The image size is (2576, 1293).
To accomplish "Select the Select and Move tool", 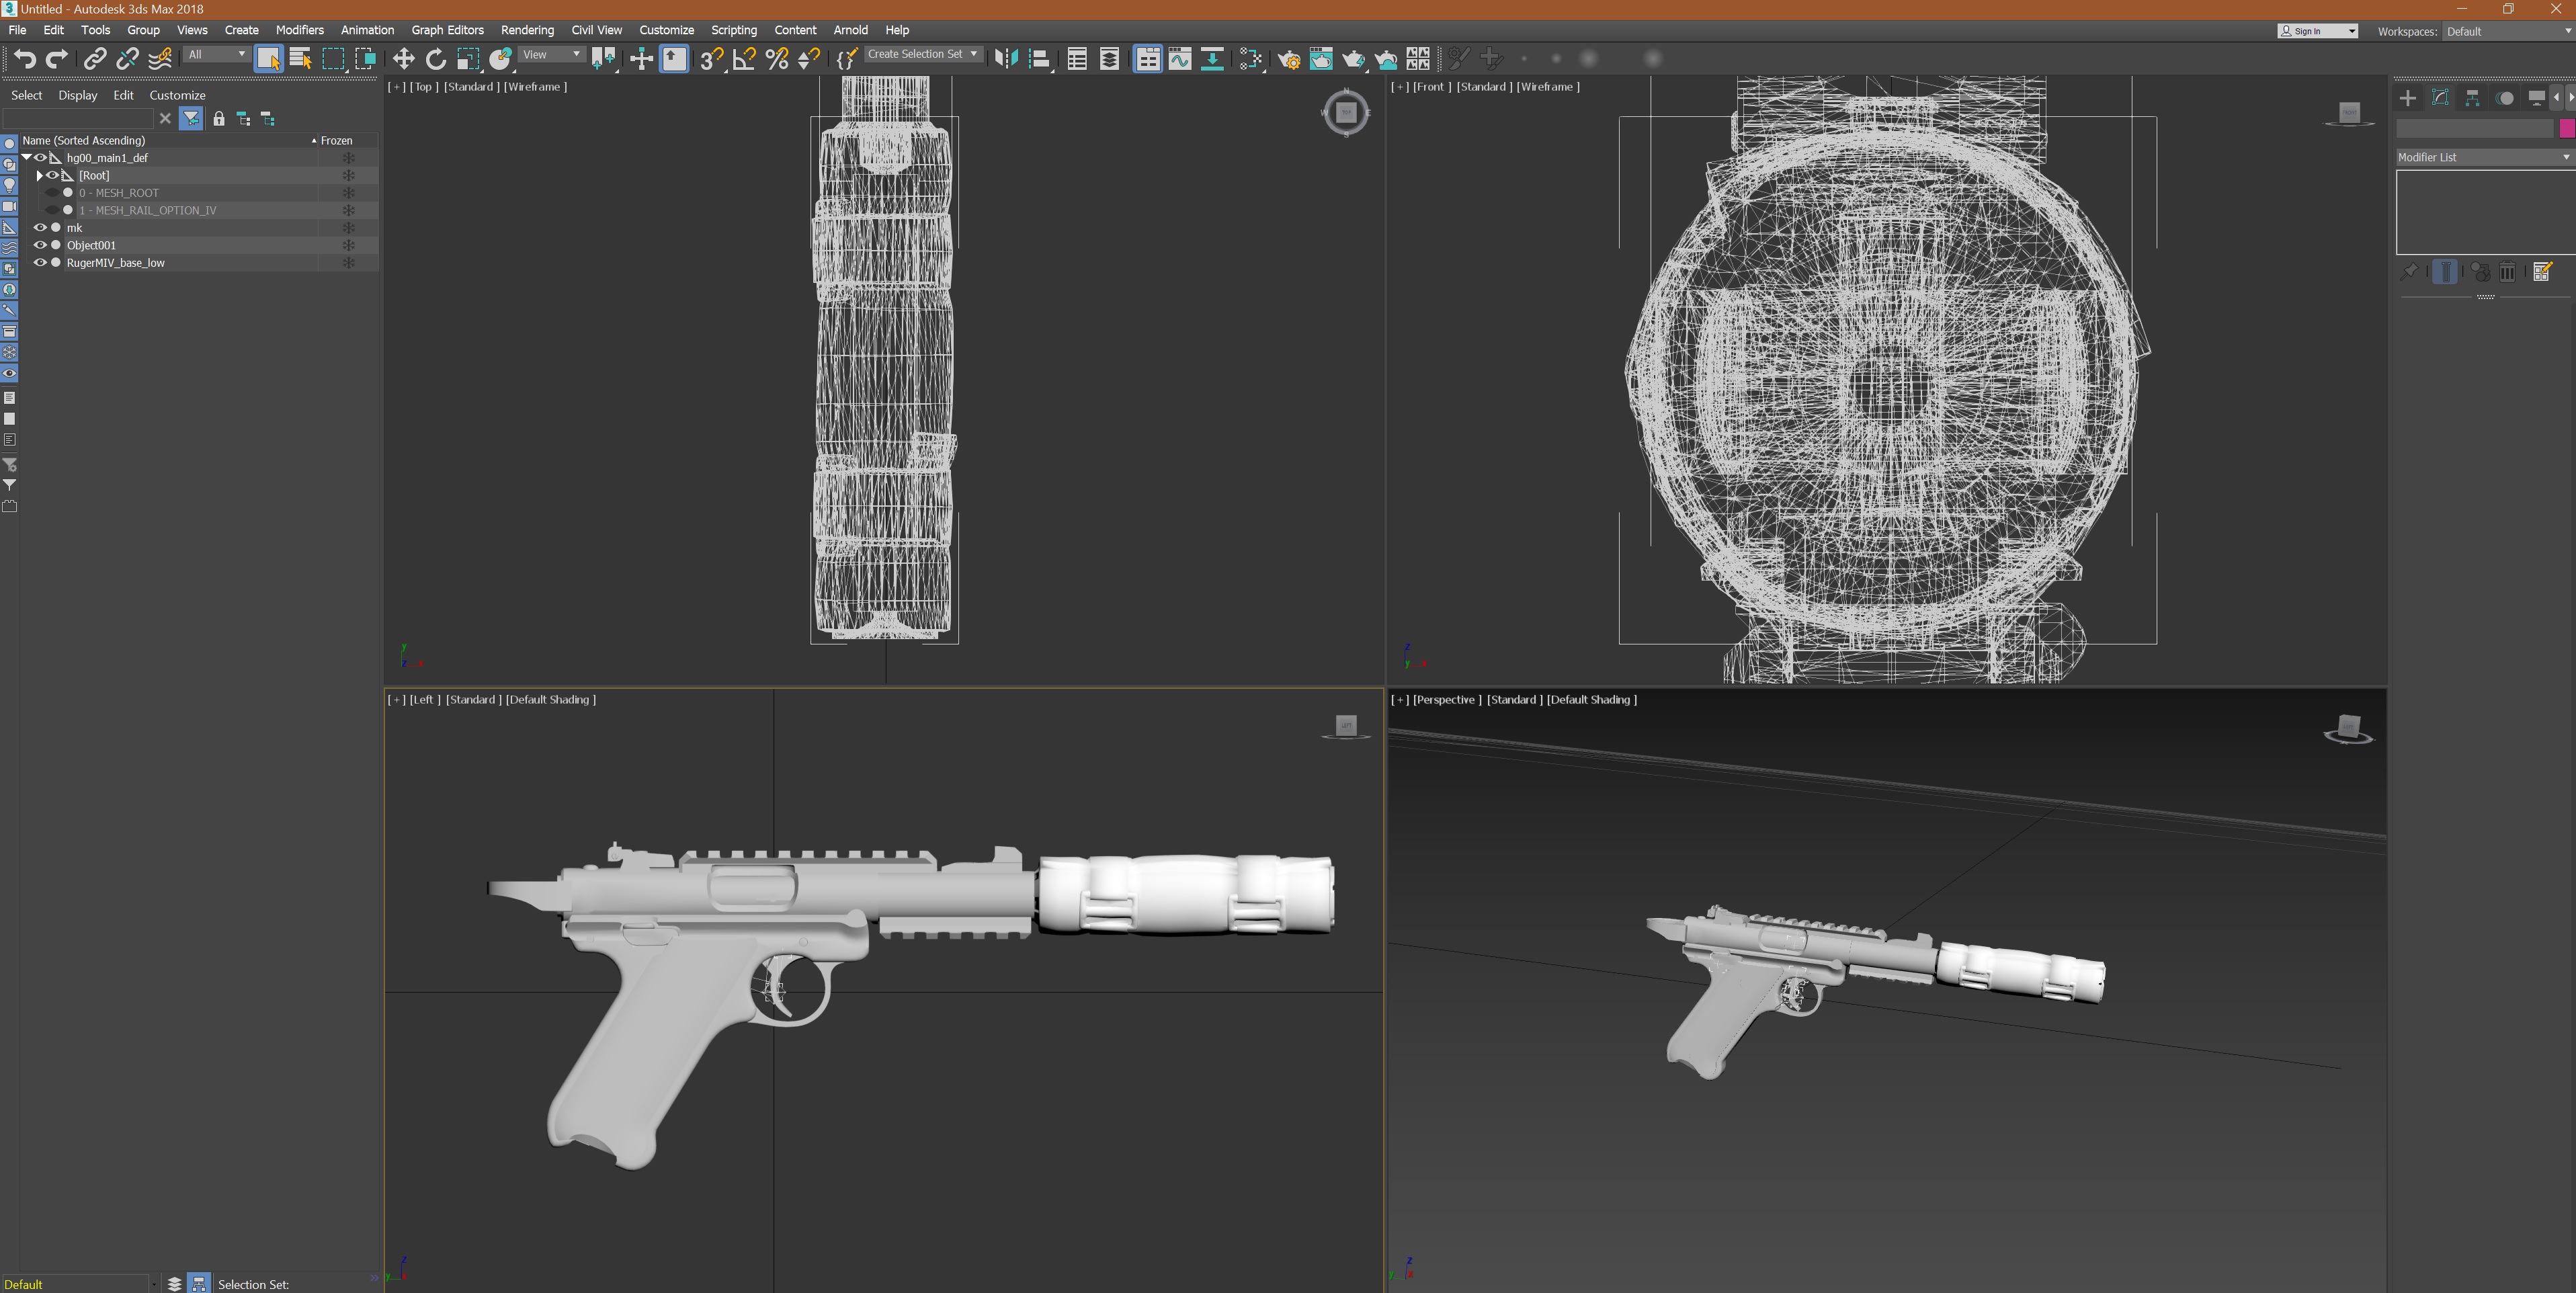I will click(405, 59).
